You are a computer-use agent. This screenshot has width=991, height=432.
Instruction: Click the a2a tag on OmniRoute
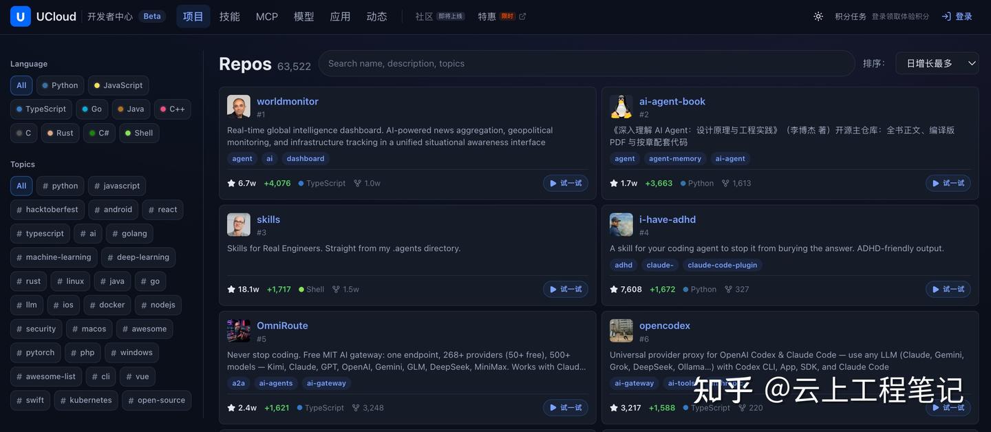click(239, 383)
